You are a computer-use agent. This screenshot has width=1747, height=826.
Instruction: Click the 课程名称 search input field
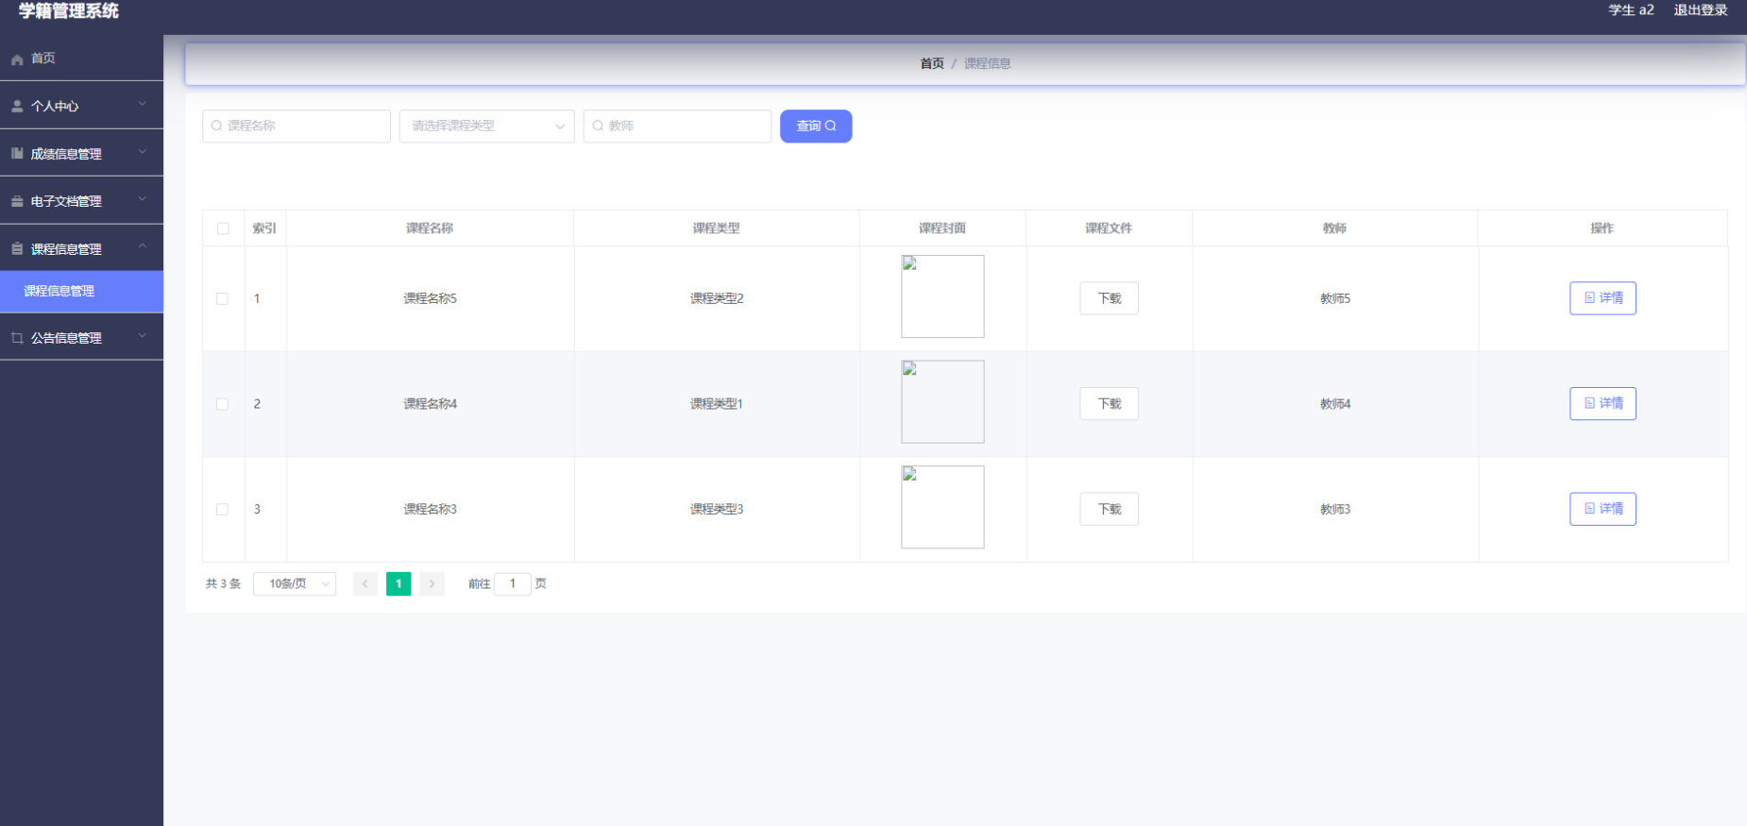tap(297, 126)
